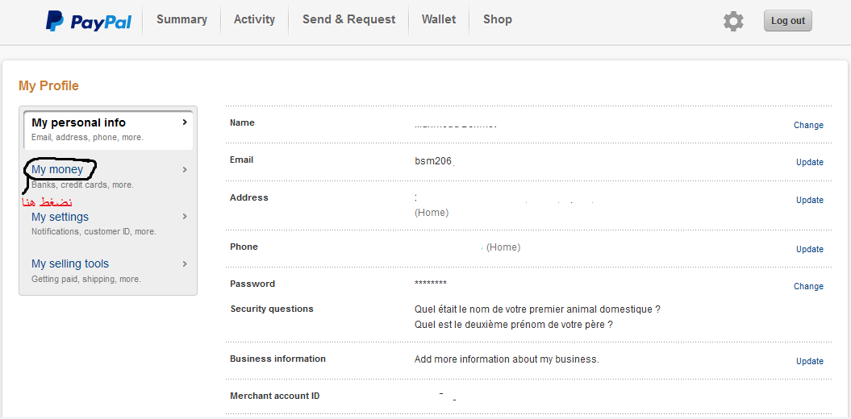
Task: Click the Phone field label
Action: pyautogui.click(x=244, y=247)
